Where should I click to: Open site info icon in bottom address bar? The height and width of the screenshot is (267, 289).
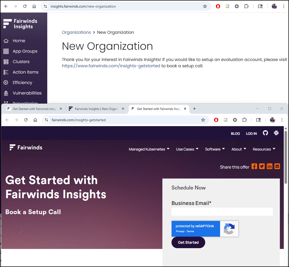(x=46, y=120)
